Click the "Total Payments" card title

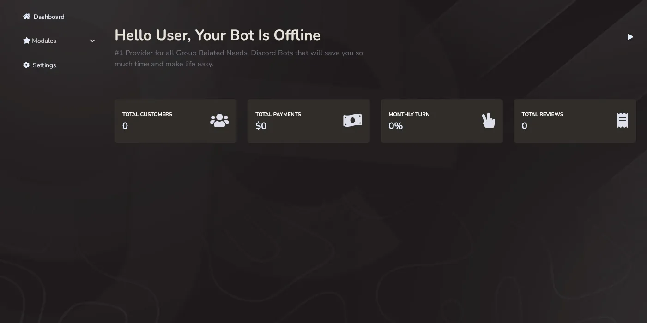pyautogui.click(x=278, y=114)
